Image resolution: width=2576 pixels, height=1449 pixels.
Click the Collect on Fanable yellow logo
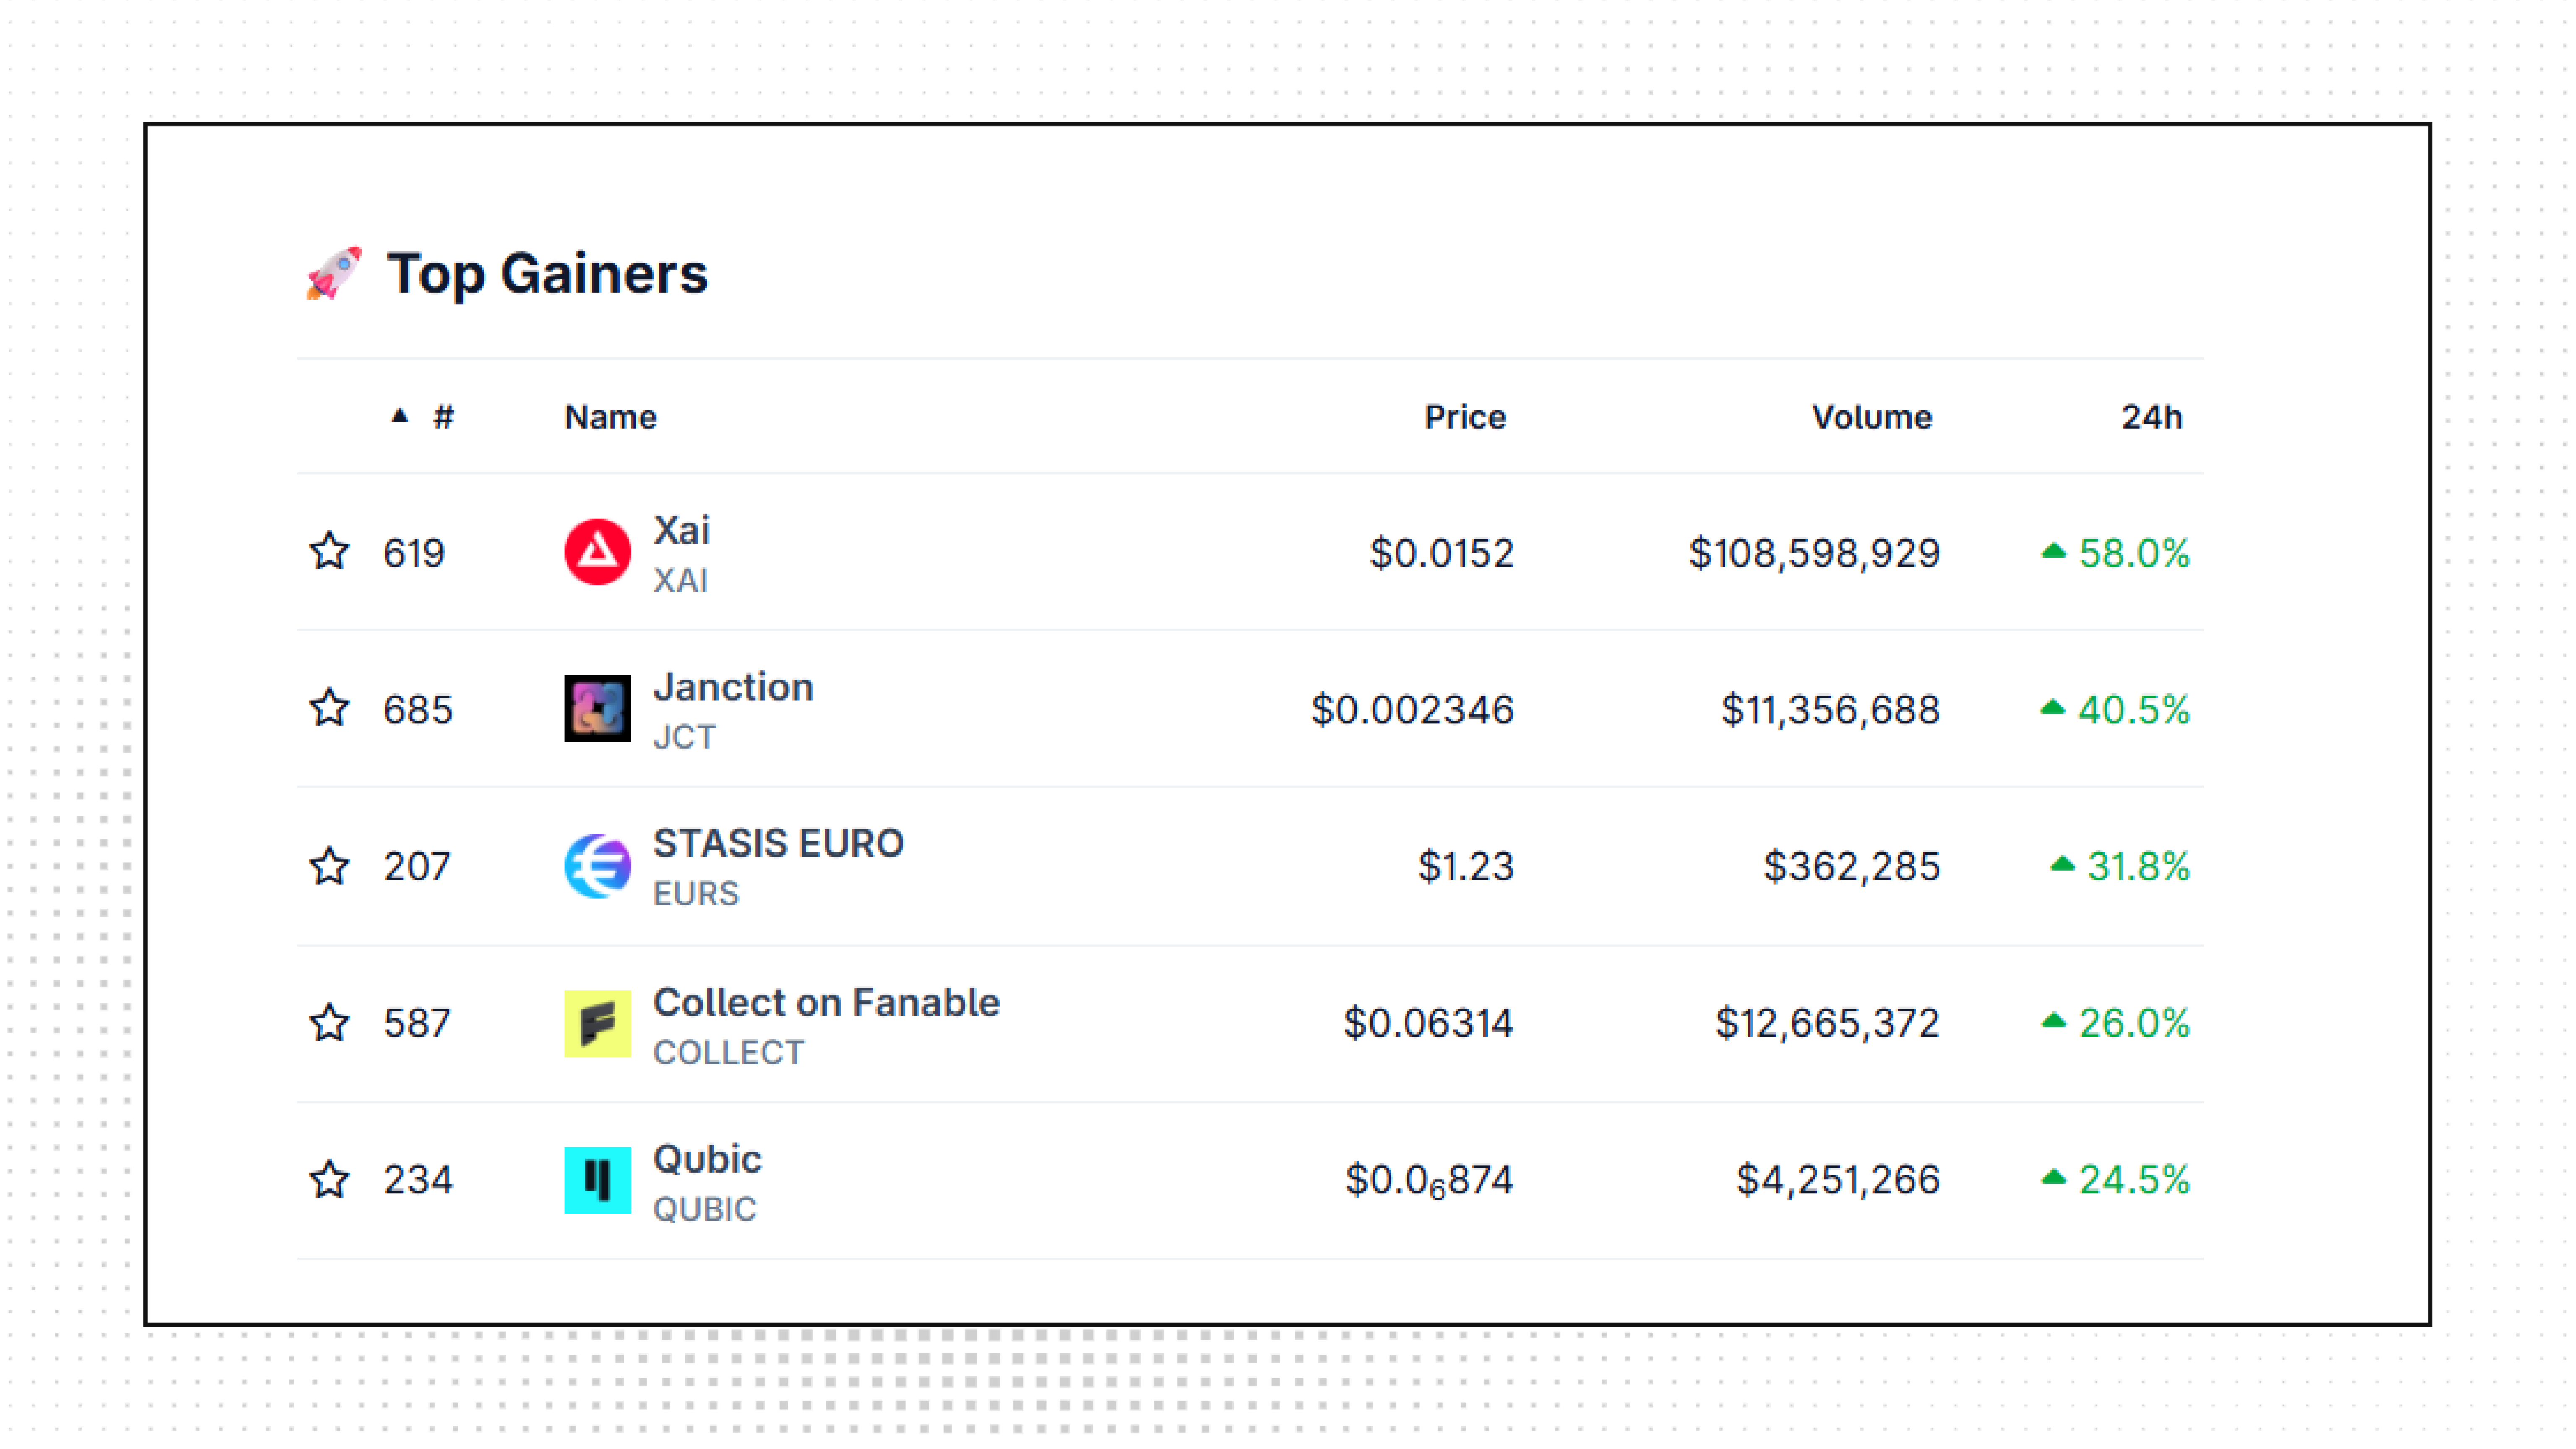(597, 1023)
